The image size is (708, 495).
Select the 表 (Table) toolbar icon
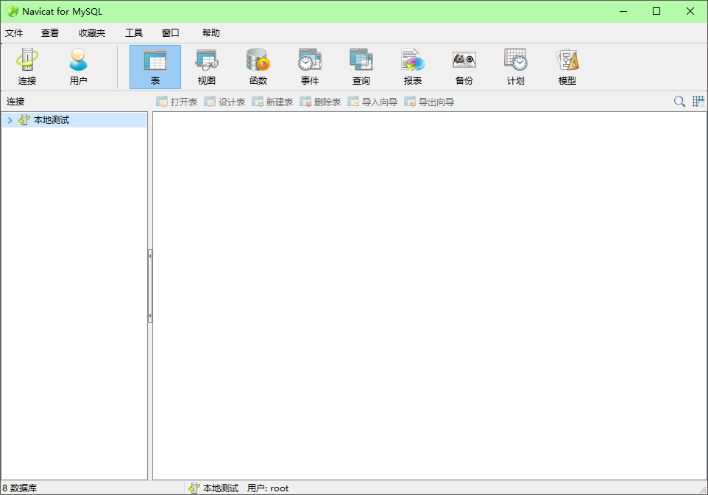pyautogui.click(x=155, y=67)
